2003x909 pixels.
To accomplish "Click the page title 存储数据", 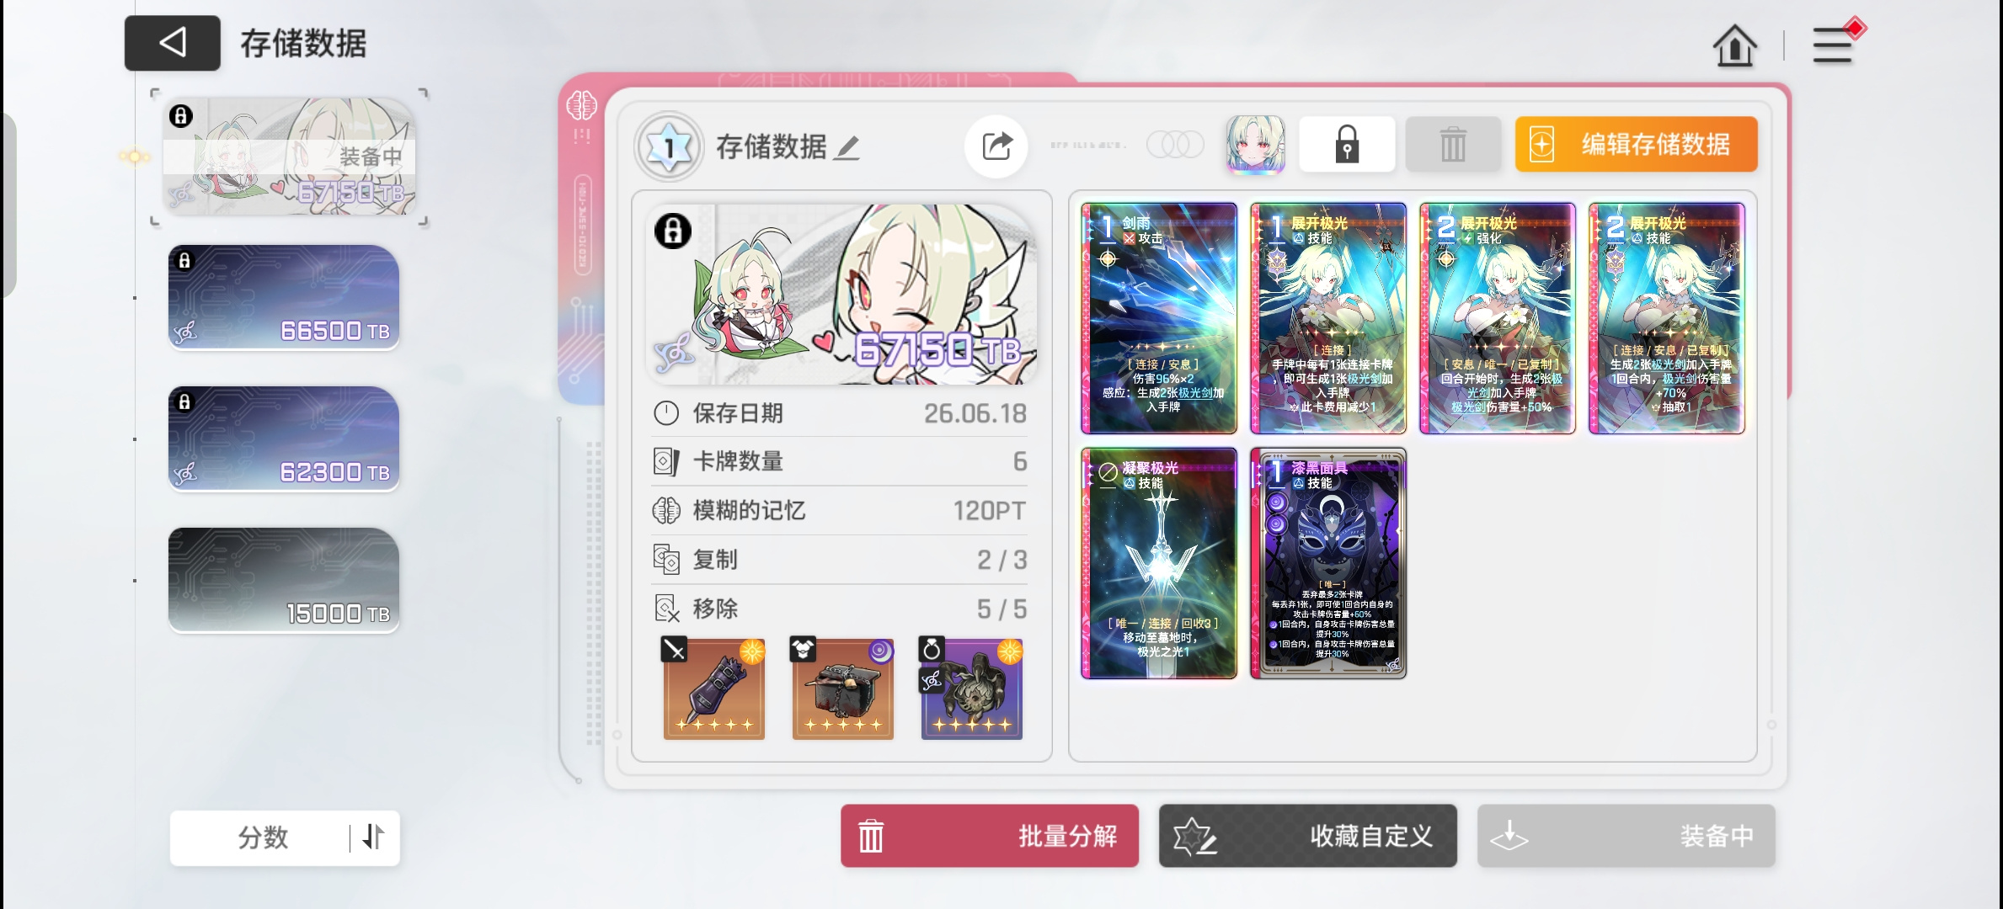I will tap(303, 44).
